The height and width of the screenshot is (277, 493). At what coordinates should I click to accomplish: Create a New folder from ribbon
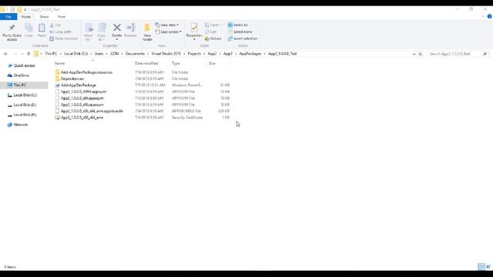click(147, 32)
